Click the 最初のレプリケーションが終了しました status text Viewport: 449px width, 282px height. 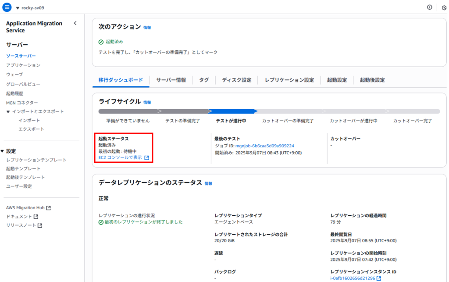click(143, 222)
